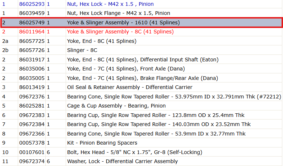Select Bearing Cup 123.8mm OD row
The width and height of the screenshot is (283, 166).
point(141,115)
